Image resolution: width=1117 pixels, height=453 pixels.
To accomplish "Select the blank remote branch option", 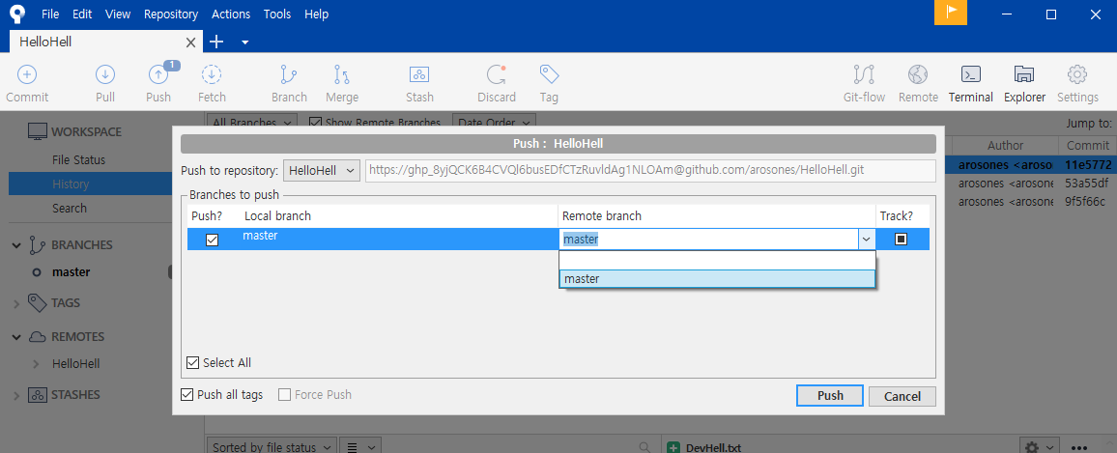I will click(x=717, y=261).
